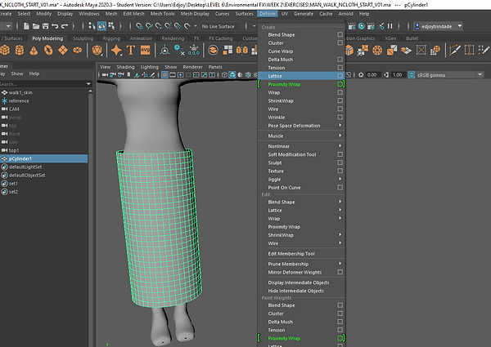The height and width of the screenshot is (347, 491).
Task: Expand Prune Membership submenu
Action: coord(340,264)
